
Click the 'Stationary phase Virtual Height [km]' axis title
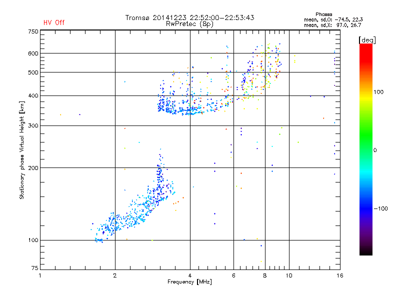click(x=22, y=150)
